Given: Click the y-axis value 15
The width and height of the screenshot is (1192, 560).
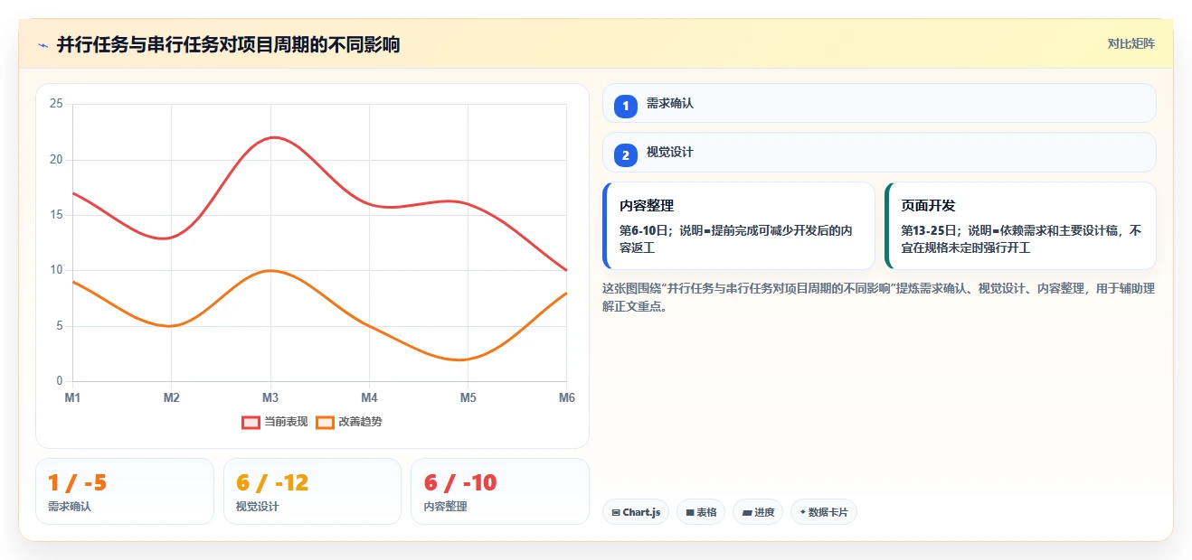Looking at the screenshot, I should [56, 215].
